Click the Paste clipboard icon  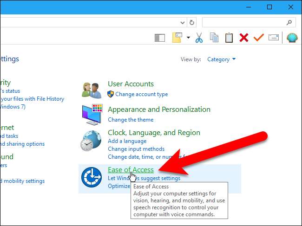click(229, 38)
